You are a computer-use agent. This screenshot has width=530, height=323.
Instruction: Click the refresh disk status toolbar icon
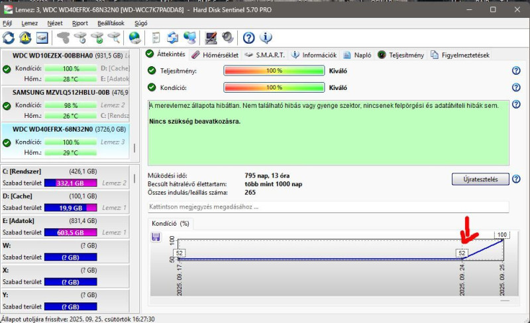click(9, 38)
